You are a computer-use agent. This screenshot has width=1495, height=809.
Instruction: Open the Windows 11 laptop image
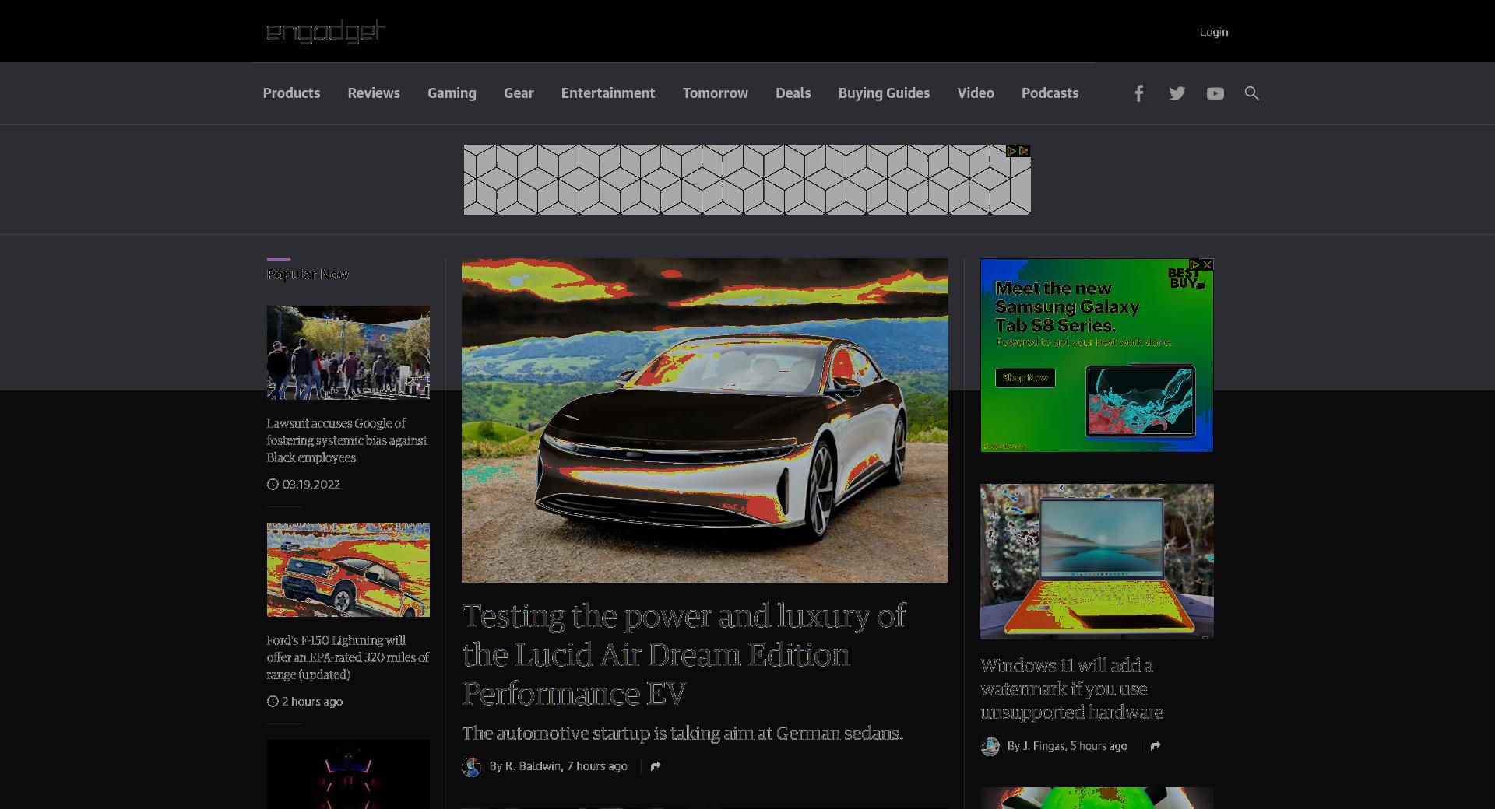(x=1096, y=562)
